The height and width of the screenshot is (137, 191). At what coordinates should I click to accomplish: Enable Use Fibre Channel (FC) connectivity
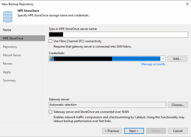(51, 41)
